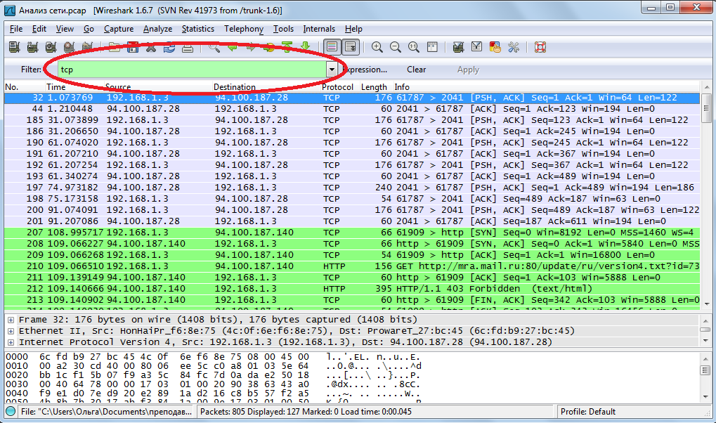The width and height of the screenshot is (716, 423).
Task: Open the File menu
Action: tap(16, 29)
